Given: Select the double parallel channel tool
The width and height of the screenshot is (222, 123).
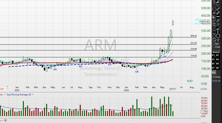Looking at the screenshot, I should [x=218, y=24].
